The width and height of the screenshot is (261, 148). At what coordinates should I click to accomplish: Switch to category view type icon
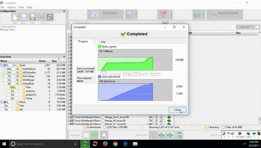[86, 135]
